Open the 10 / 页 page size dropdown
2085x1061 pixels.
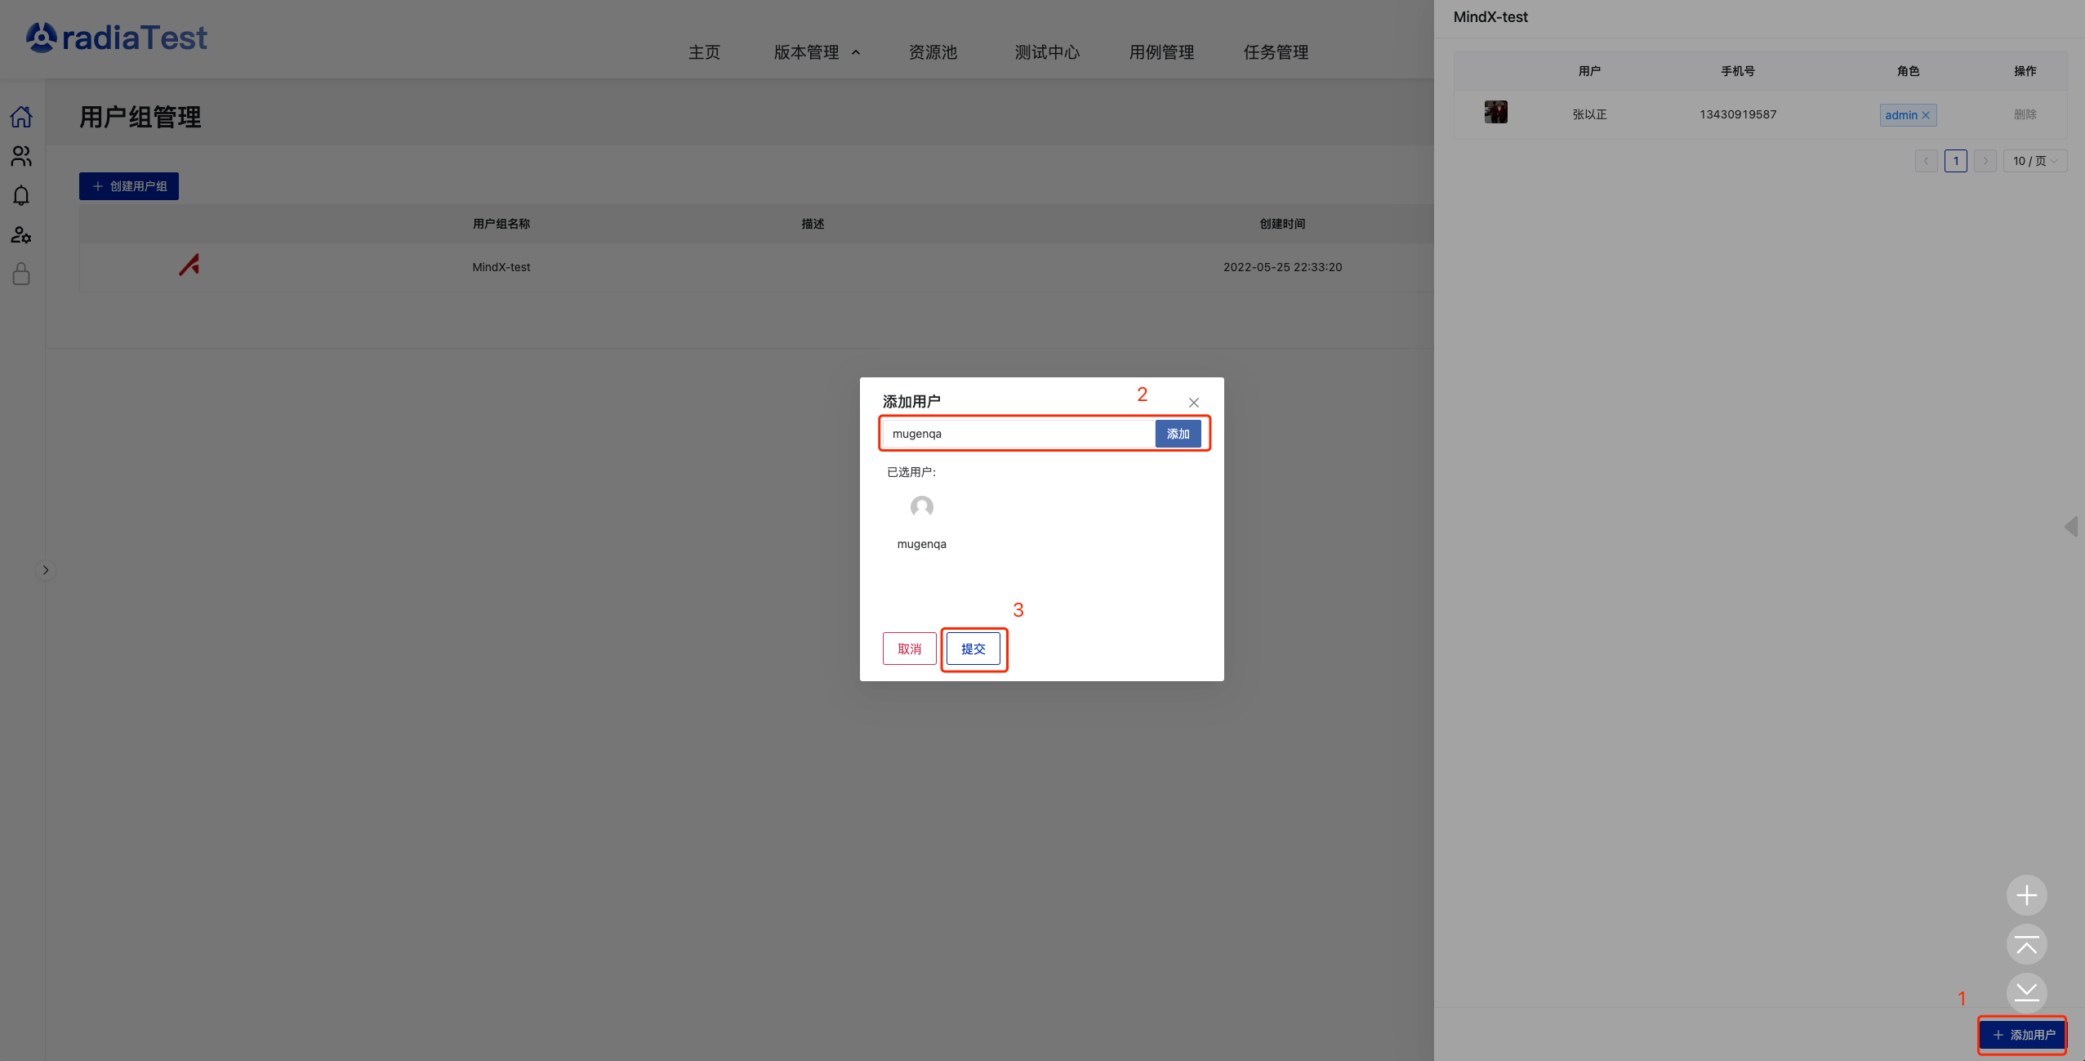(x=2034, y=161)
